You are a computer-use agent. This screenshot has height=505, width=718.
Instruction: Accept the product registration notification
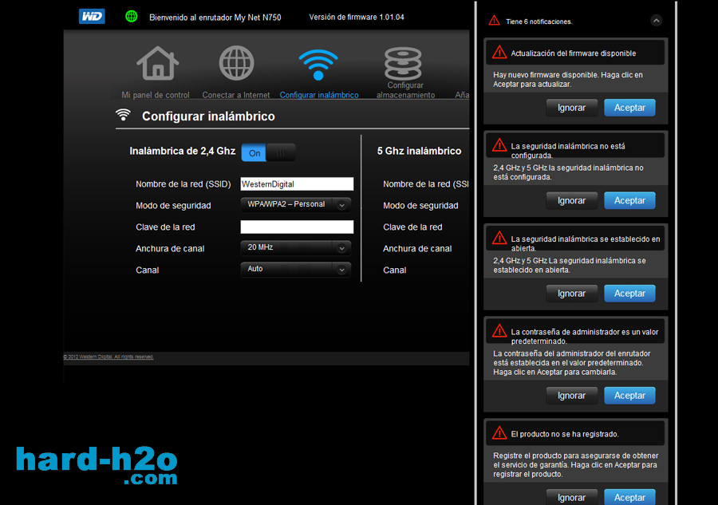pos(629,497)
